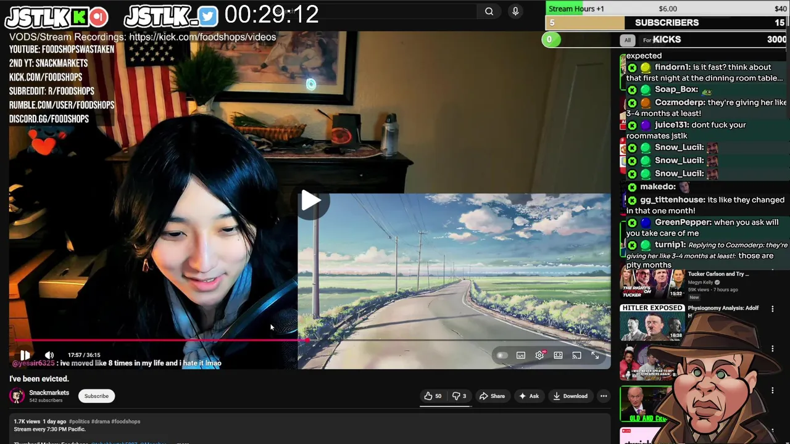Click the YouTube search magnifier icon

489,11
